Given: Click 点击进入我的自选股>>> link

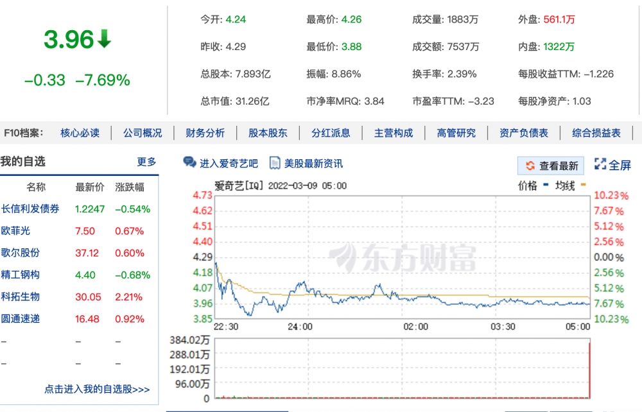Looking at the screenshot, I should click(x=97, y=389).
